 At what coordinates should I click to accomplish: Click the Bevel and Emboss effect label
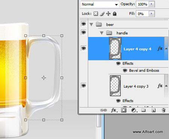(144, 70)
